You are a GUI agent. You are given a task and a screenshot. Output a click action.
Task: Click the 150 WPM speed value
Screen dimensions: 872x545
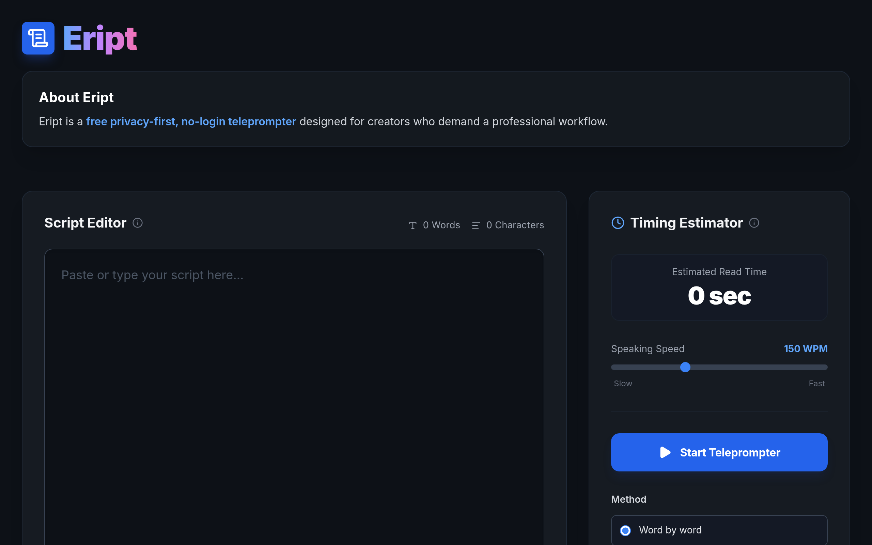tap(805, 348)
